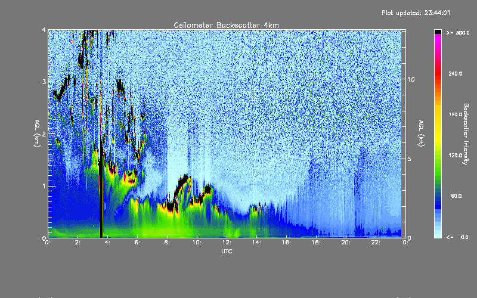Click the '2:' hour label on x-axis
This screenshot has width=477, height=298.
(x=78, y=243)
